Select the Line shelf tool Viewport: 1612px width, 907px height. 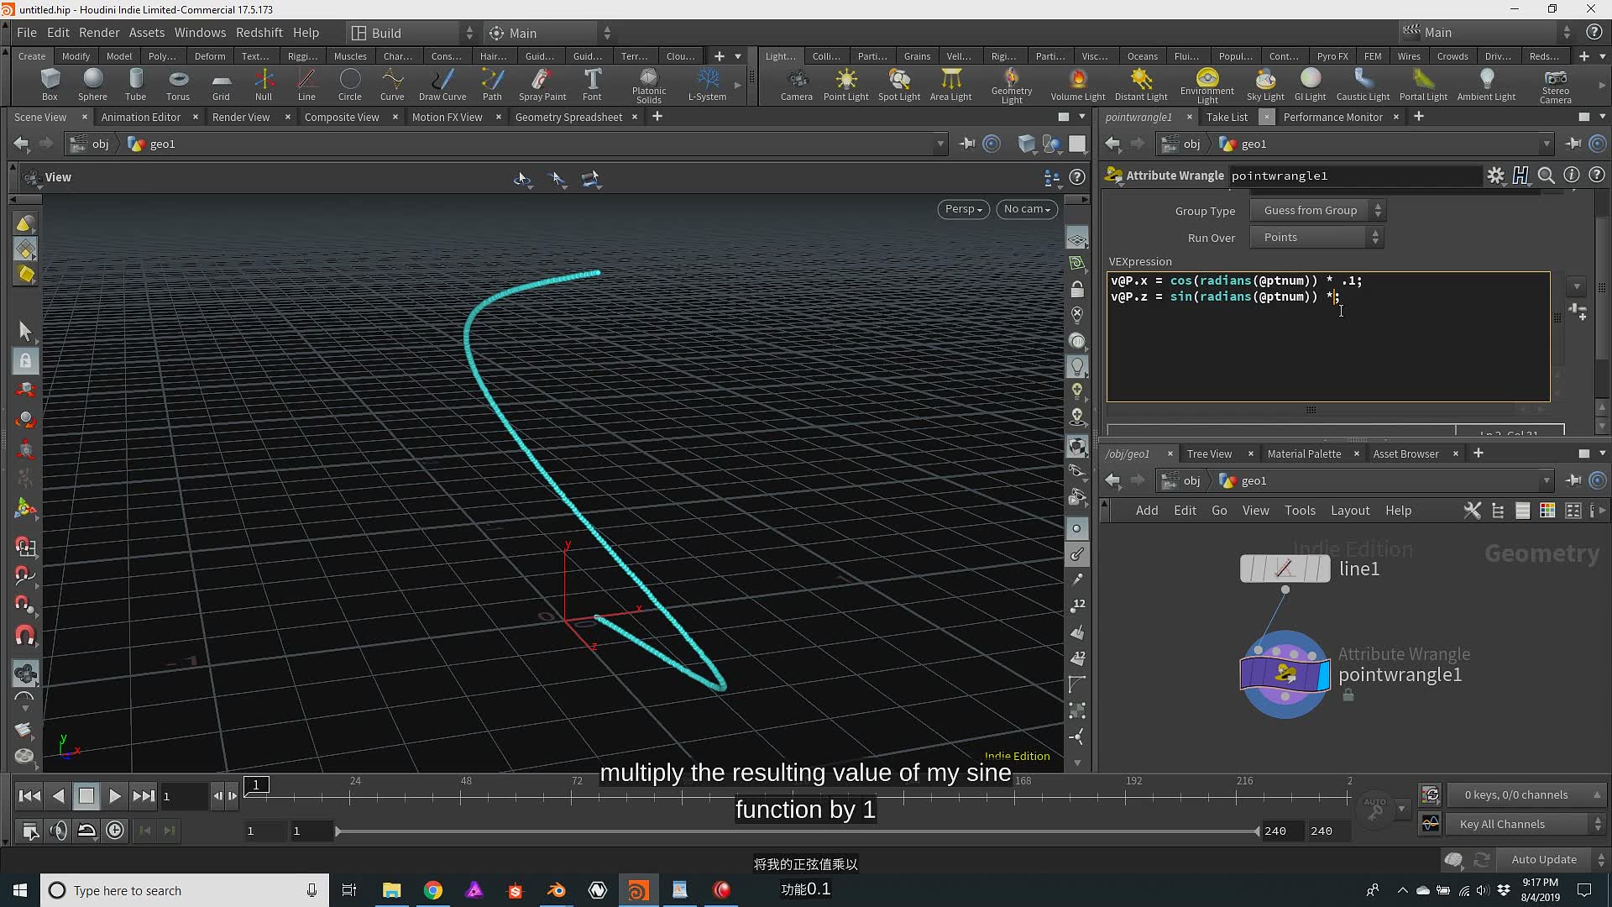point(306,85)
